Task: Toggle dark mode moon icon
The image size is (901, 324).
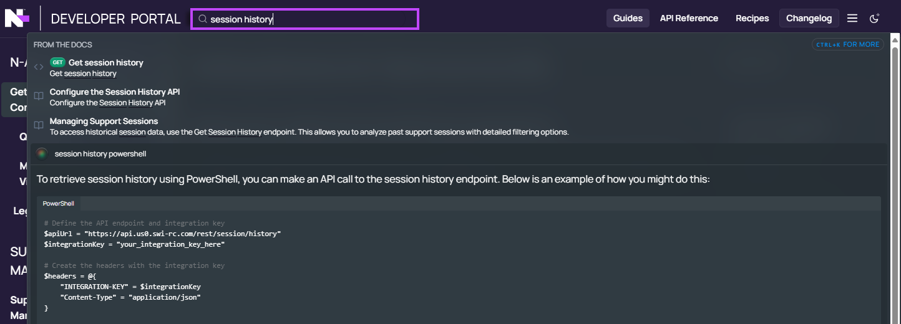Action: (x=875, y=18)
